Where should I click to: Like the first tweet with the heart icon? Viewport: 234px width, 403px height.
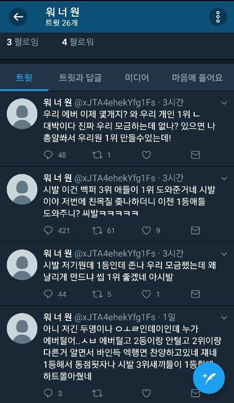[146, 155]
